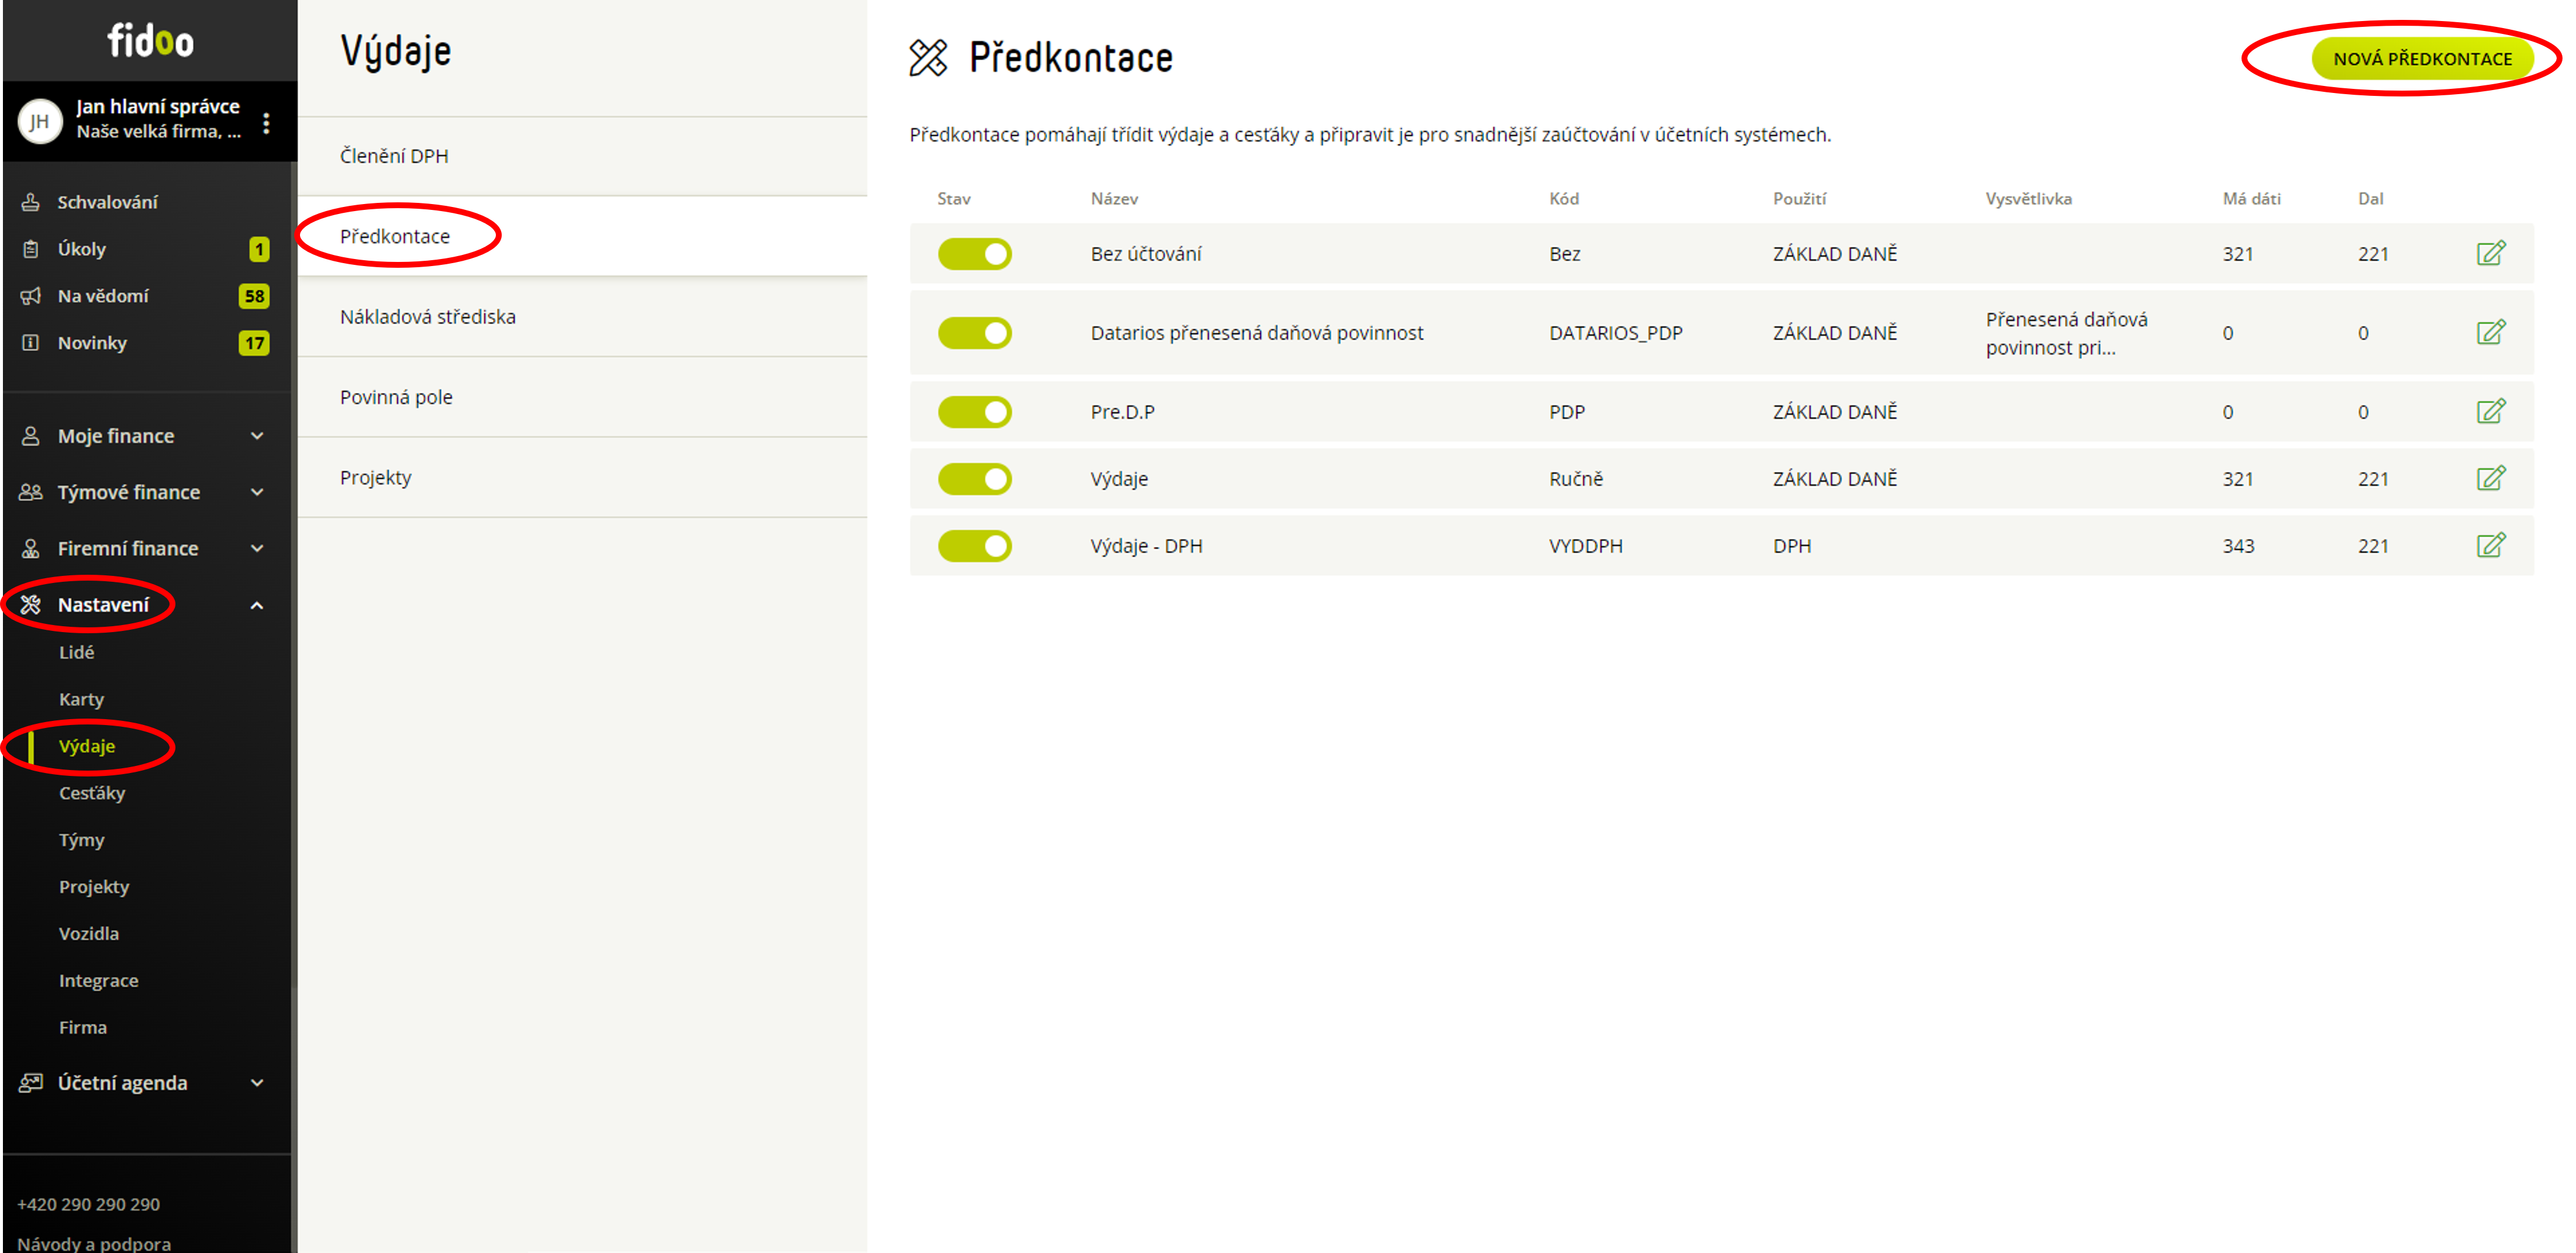This screenshot has height=1253, width=2576.
Task: Open Projekty section in Výdaje panel
Action: point(582,477)
